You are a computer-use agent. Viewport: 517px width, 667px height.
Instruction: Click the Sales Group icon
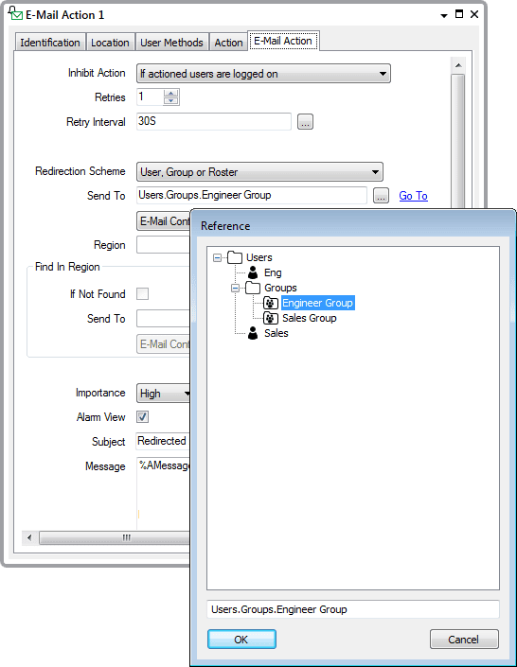271,318
